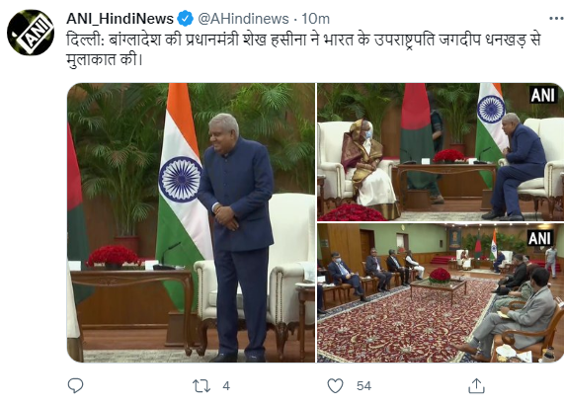Viewport: 564px width, 407px height.
Task: Open ANI_HindiNews display name link
Action: point(120,19)
